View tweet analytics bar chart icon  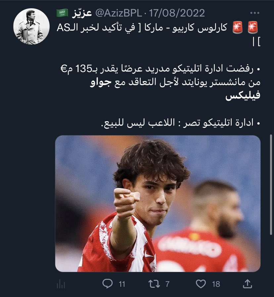61,284
